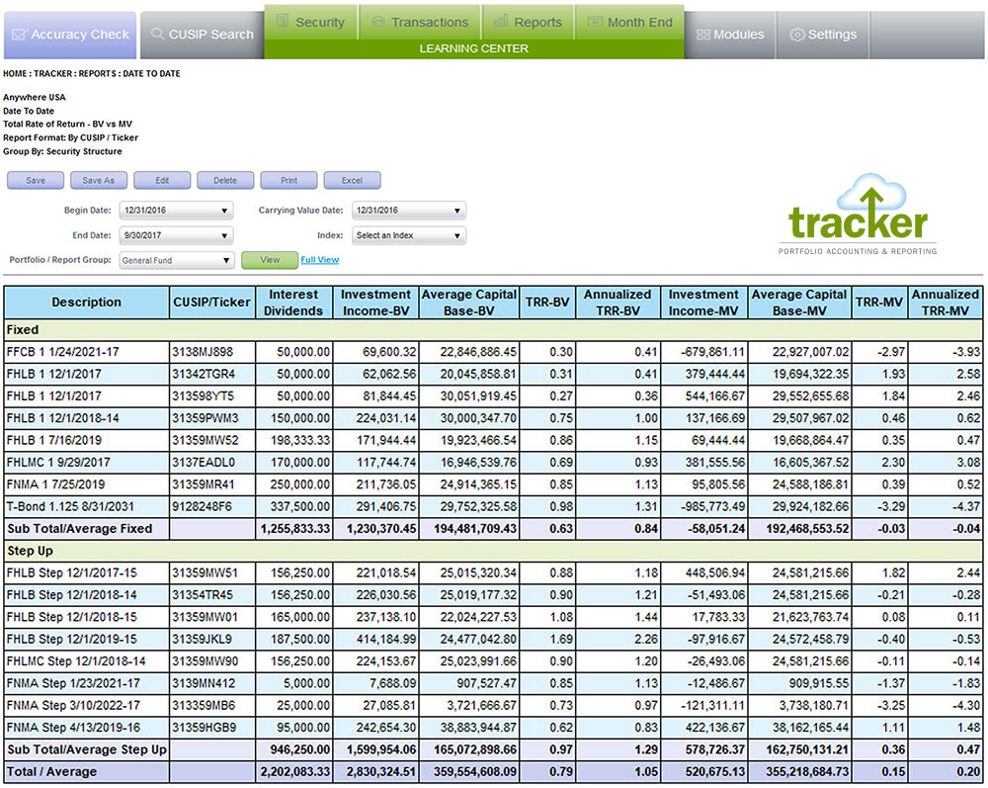Viewport: 988px width, 788px height.
Task: Click the CUSIP Search magnifier icon
Action: (157, 35)
